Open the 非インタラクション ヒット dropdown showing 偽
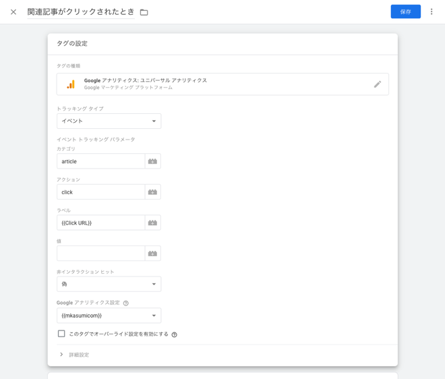445x379 pixels. tap(109, 285)
